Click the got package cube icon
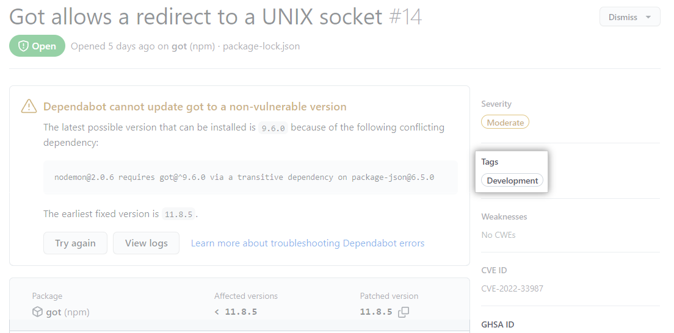Screen dimensions: 674x333 point(37,312)
